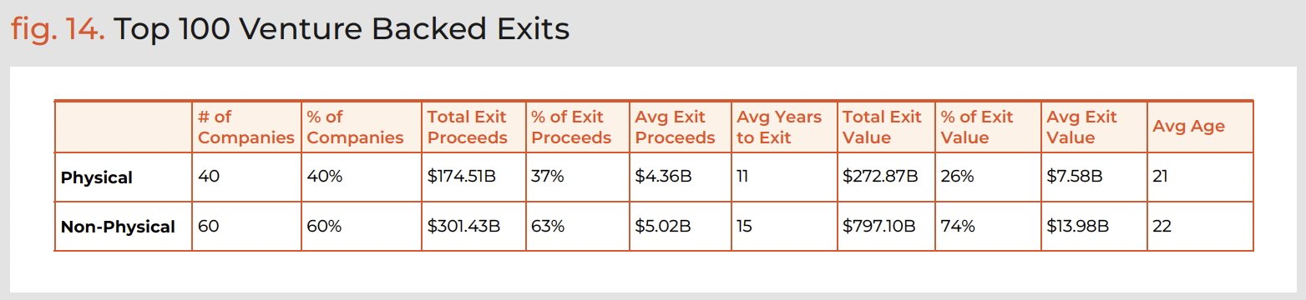Click the 'Total Exit Value' column header

point(886,127)
